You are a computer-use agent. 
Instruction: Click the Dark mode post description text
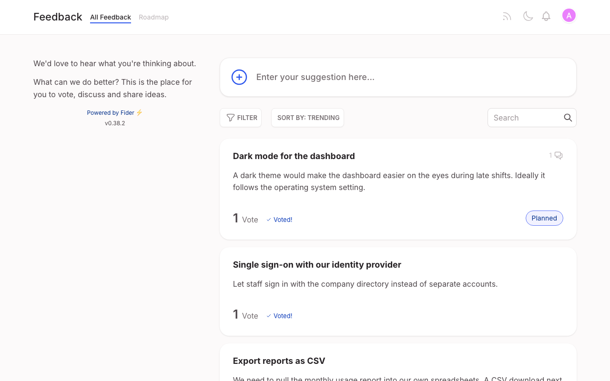click(389, 181)
